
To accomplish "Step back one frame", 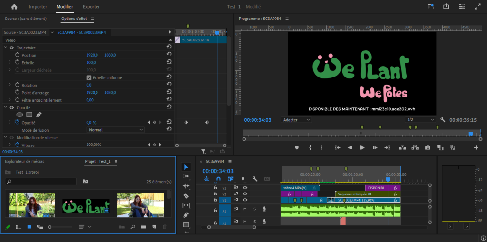I will click(350, 148).
